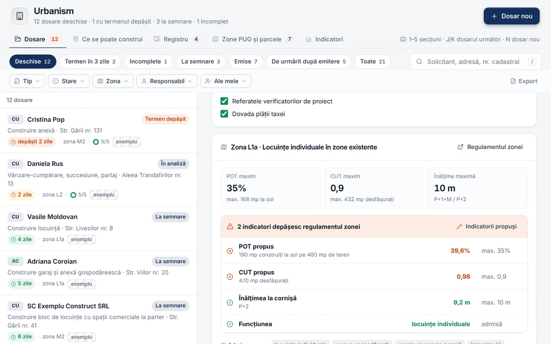Viewport: 551px width, 344px height.
Task: Uncheck Dovada plății taxei
Action: (224, 114)
